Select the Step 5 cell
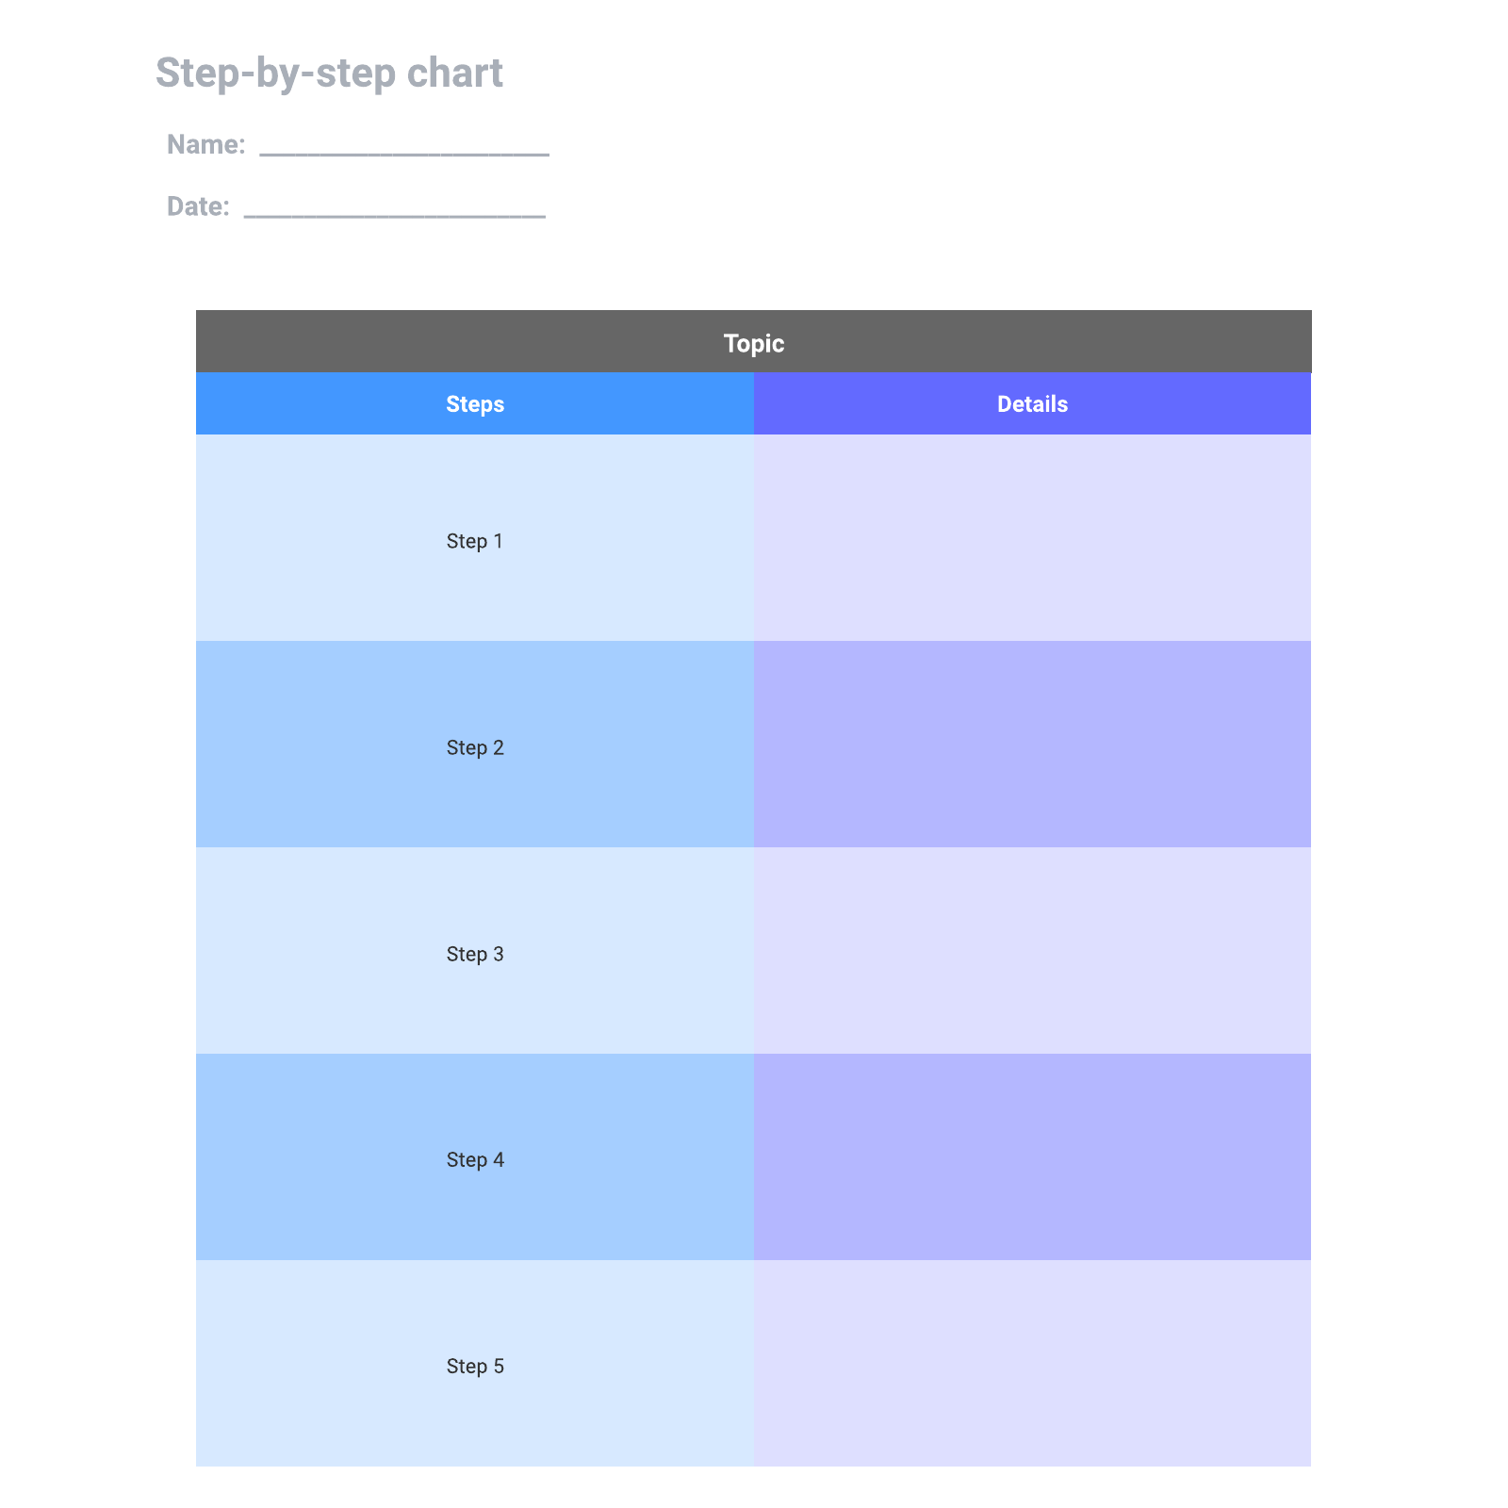The image size is (1508, 1508). [x=475, y=1363]
